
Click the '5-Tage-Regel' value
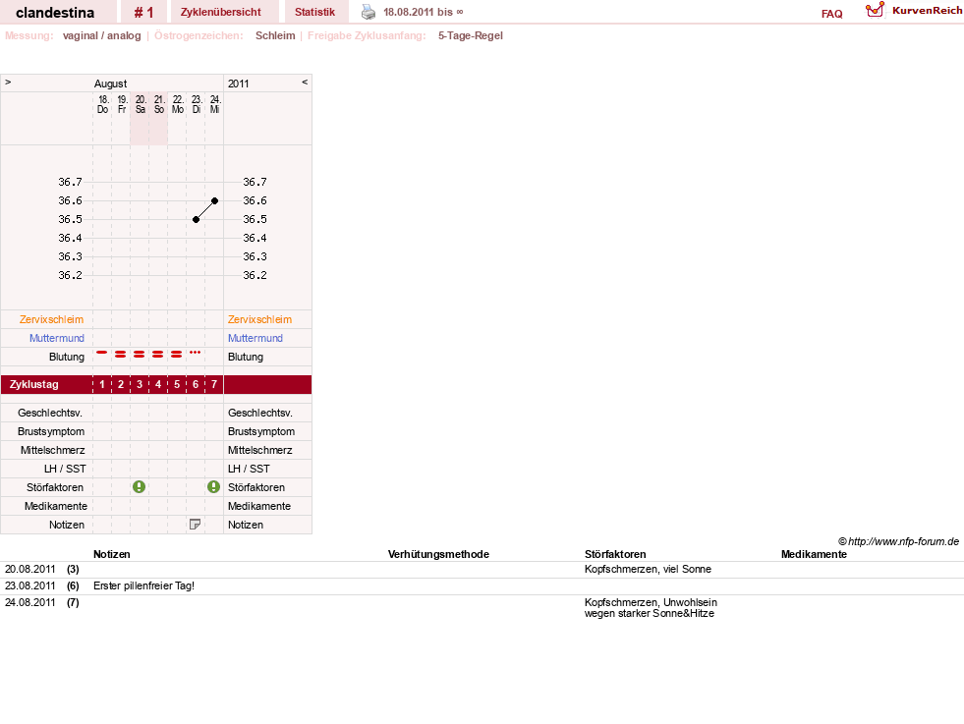[x=471, y=35]
